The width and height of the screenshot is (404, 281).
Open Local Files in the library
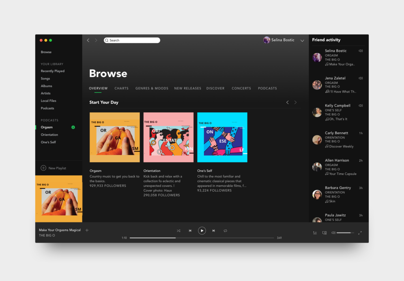(49, 101)
